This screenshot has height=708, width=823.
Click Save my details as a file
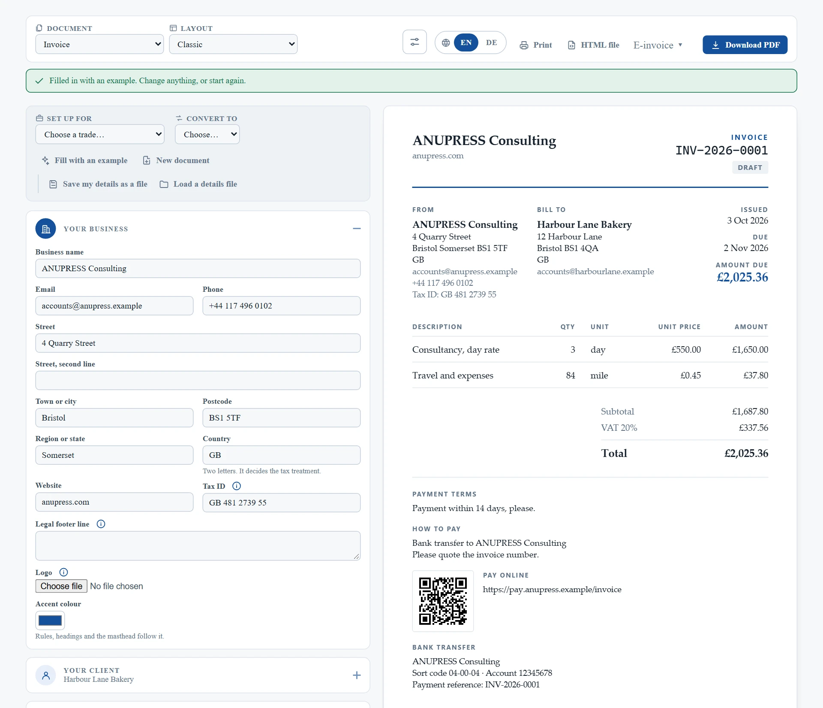point(98,184)
